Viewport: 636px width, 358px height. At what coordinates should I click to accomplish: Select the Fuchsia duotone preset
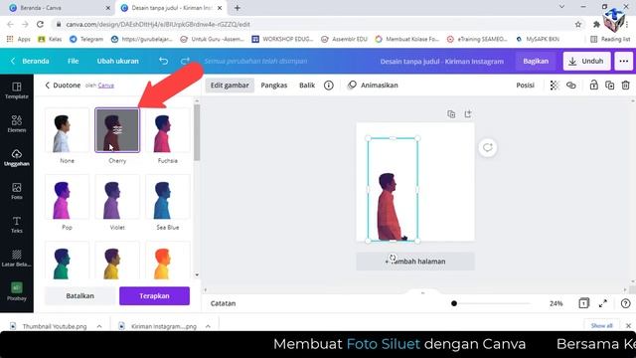click(x=168, y=130)
